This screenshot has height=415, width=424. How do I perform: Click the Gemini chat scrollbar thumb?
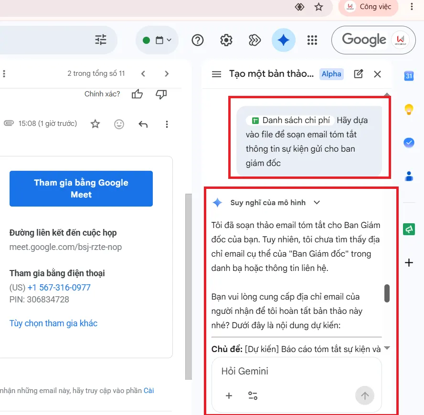click(x=387, y=293)
